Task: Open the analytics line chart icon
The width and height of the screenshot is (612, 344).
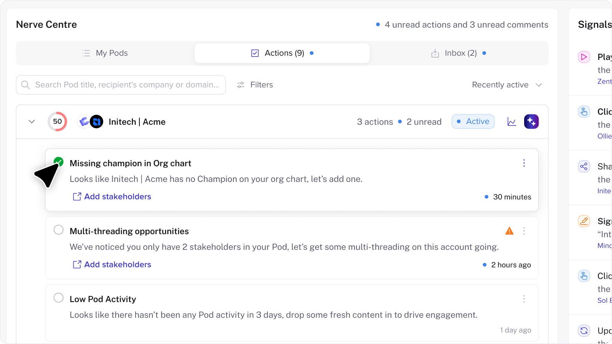Action: [x=512, y=122]
